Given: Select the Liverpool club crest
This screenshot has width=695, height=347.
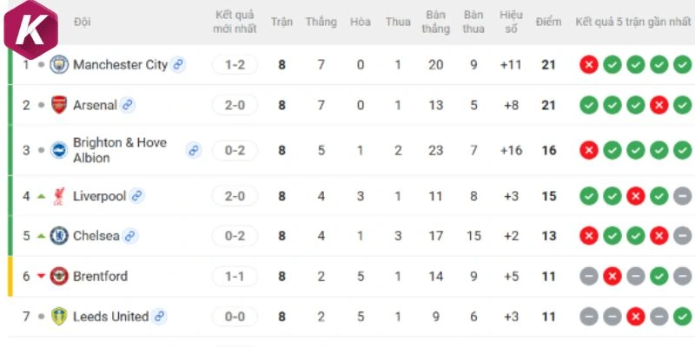Looking at the screenshot, I should pyautogui.click(x=59, y=196).
